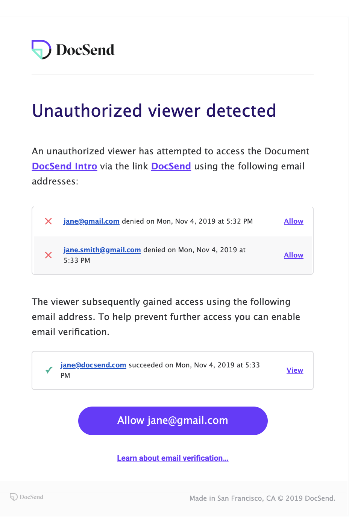Click the denied row for jane.smith@gmail.com
The image size is (352, 521).
tap(173, 255)
